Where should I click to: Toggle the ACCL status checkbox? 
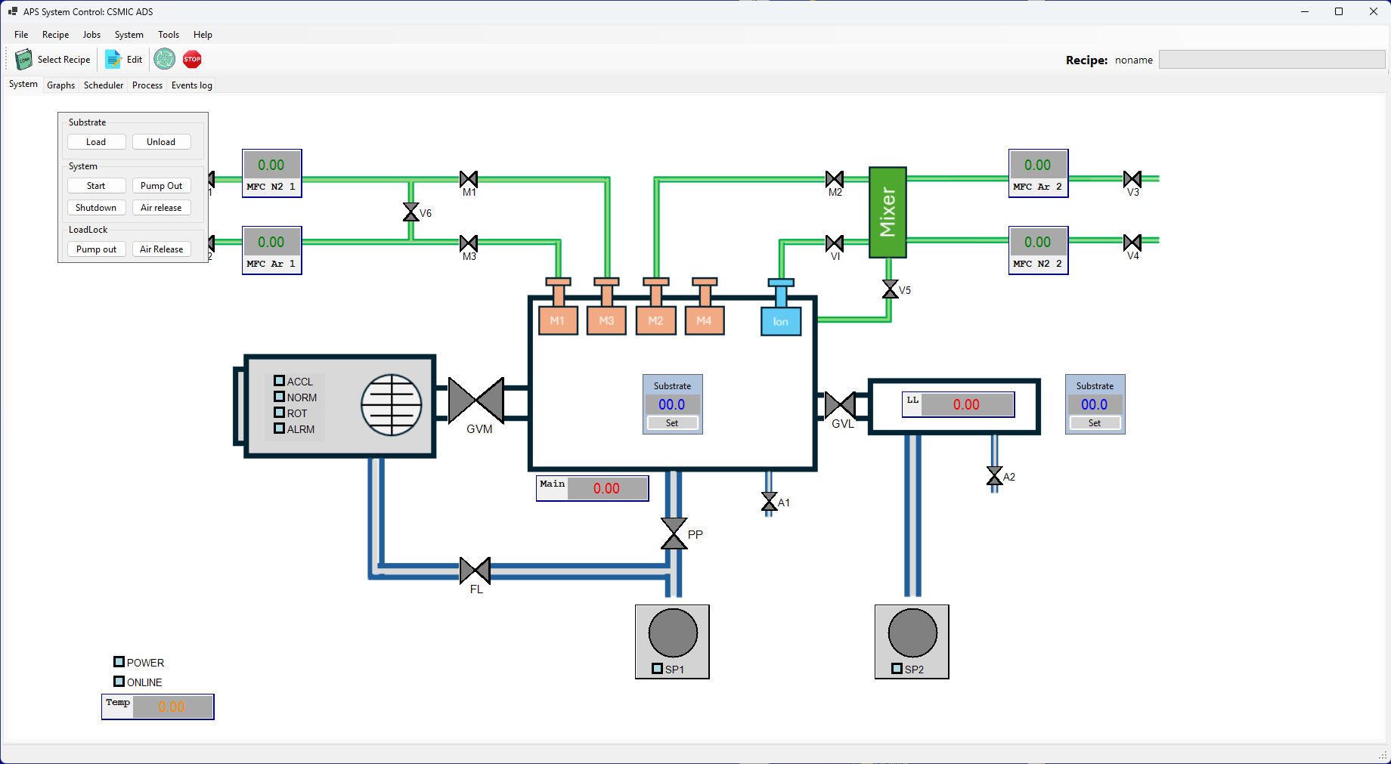click(279, 381)
